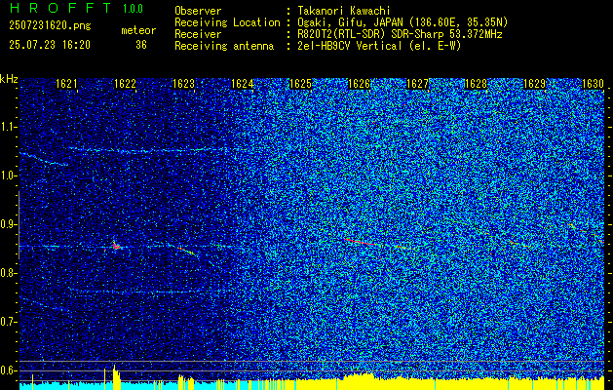
Task: Click the Receiver R820T2 SDR-Sharp text
Action: [x=400, y=34]
